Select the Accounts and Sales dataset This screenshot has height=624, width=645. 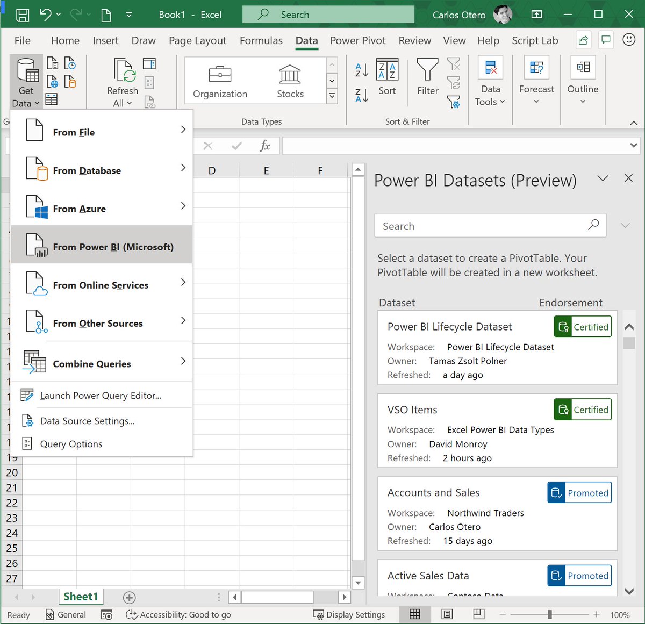pyautogui.click(x=497, y=514)
